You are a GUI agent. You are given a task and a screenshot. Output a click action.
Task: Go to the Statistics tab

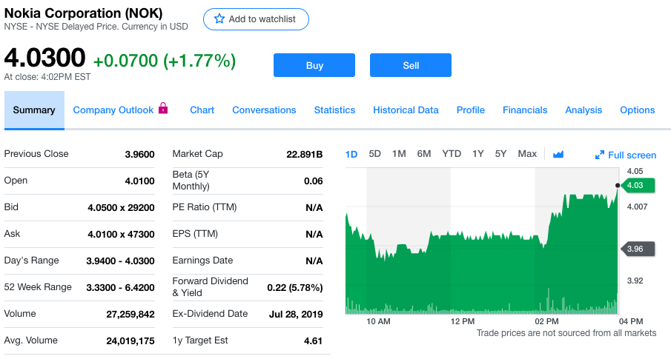pos(334,110)
